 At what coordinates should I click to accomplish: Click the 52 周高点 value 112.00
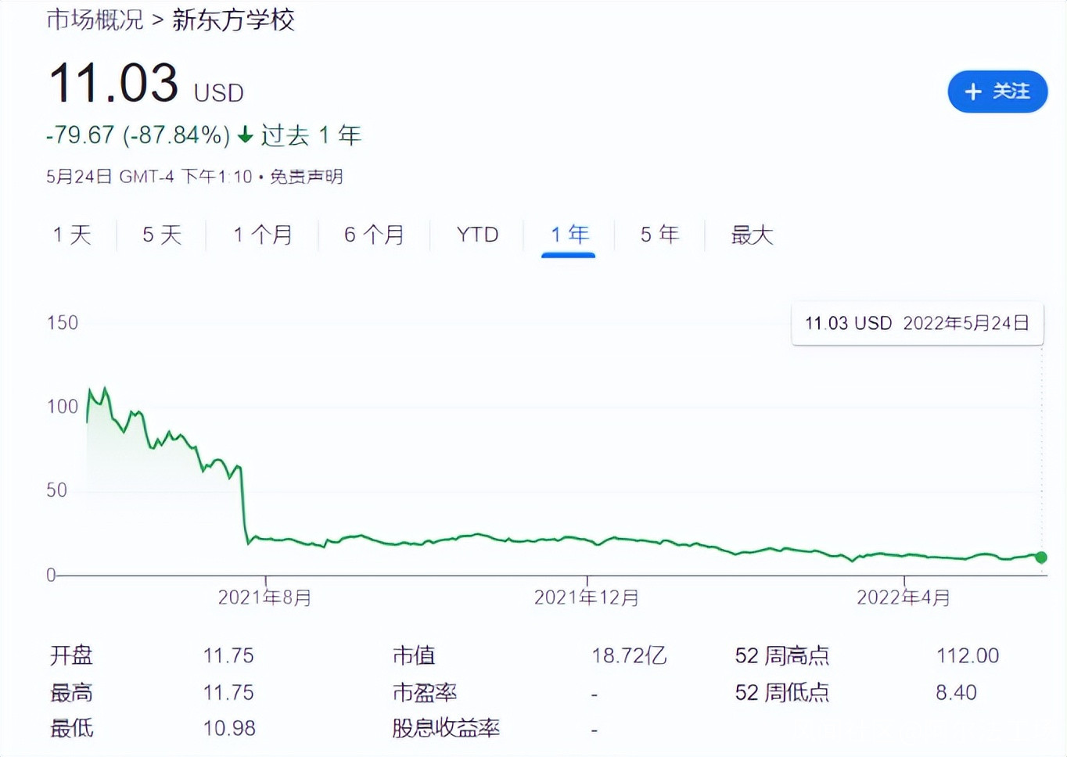(x=968, y=655)
